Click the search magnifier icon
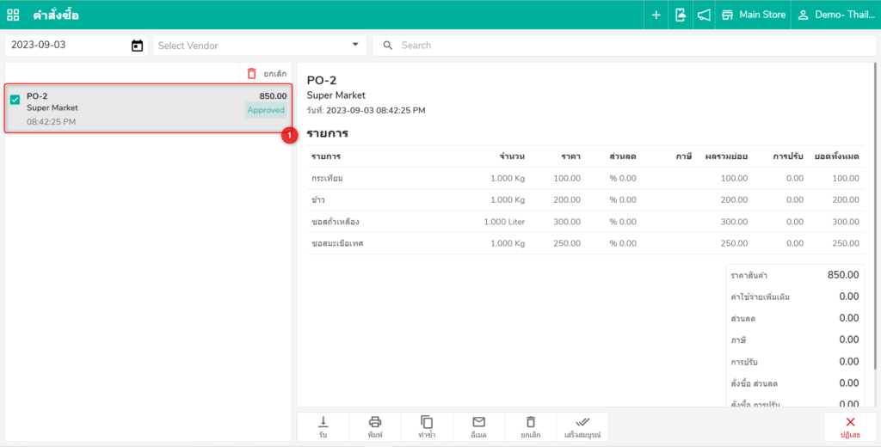881x447 pixels. [x=388, y=46]
